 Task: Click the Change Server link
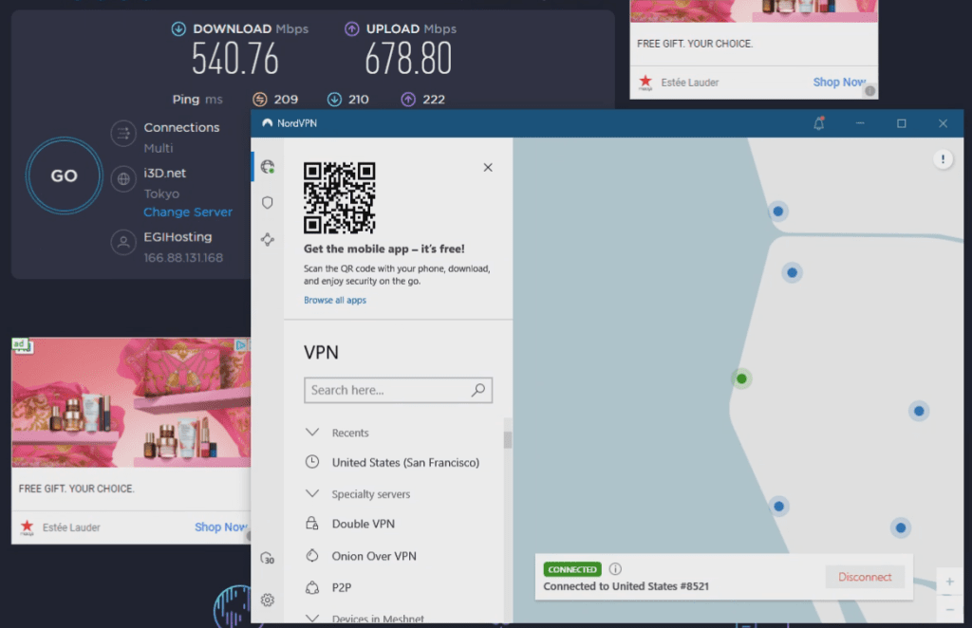pos(188,212)
